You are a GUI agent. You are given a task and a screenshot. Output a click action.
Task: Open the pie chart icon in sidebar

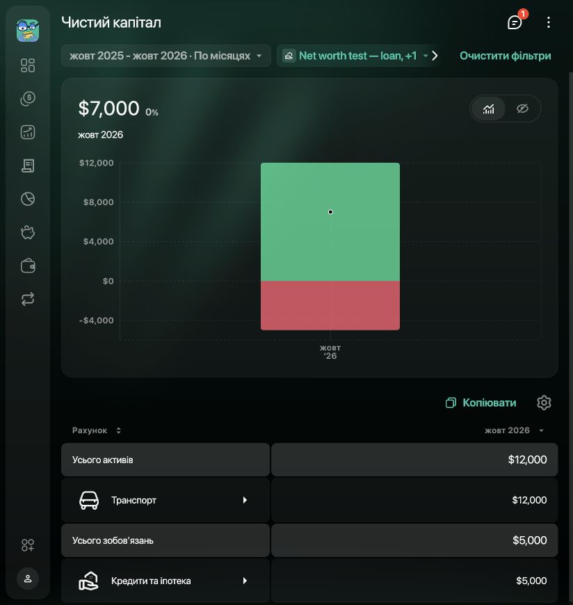(28, 199)
